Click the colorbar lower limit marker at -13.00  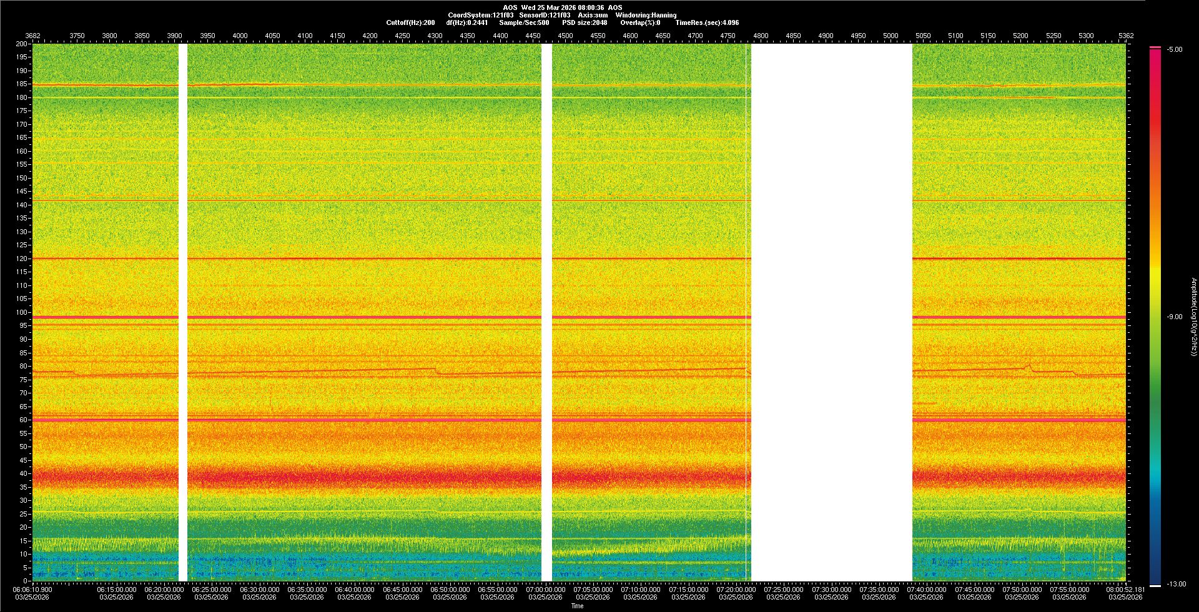coord(1155,585)
